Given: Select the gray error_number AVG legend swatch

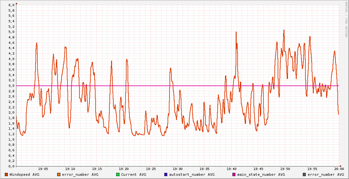Looking at the screenshot, I should coord(304,174).
